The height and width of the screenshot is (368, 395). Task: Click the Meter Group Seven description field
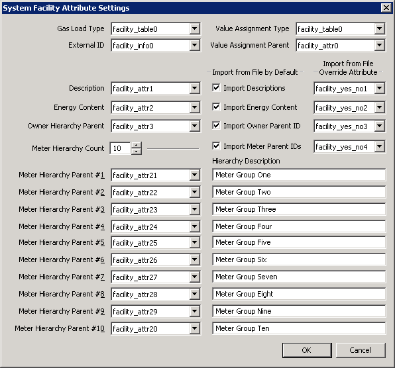pyautogui.click(x=299, y=277)
